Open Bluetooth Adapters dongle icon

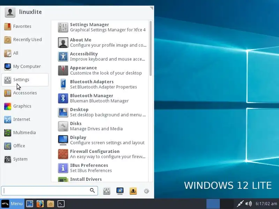[x=63, y=84]
